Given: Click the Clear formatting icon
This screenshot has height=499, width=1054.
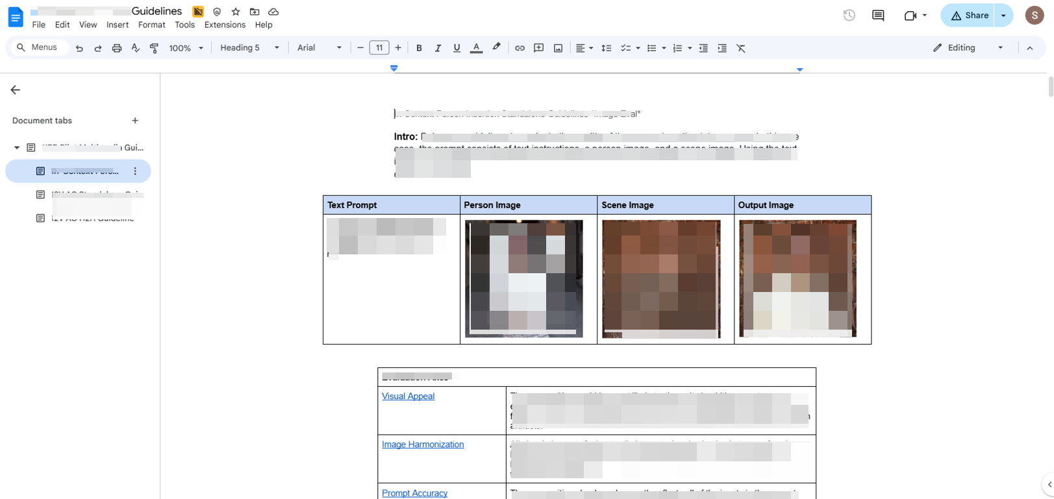Looking at the screenshot, I should pos(741,48).
